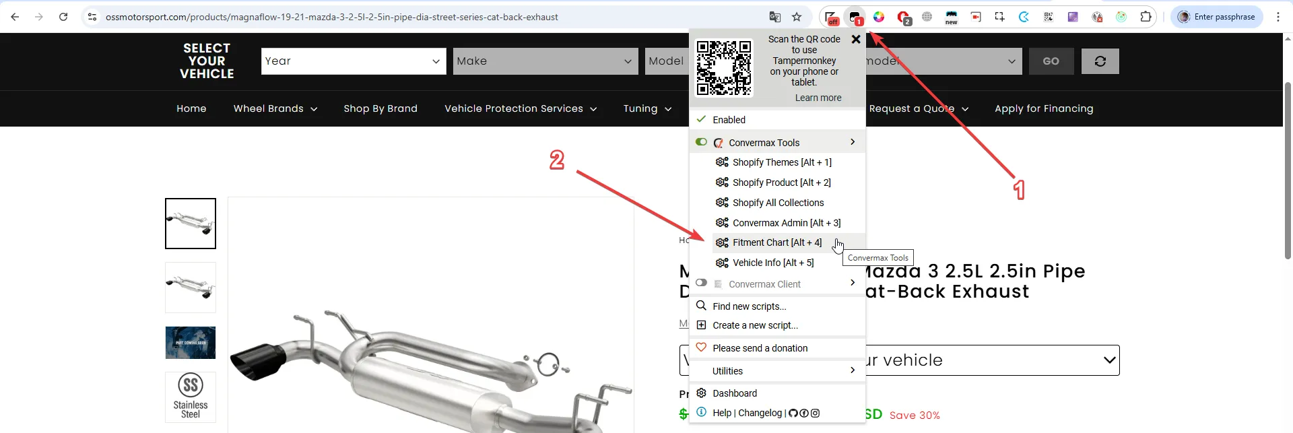Enable the Convermax Client script toggle

point(701,283)
